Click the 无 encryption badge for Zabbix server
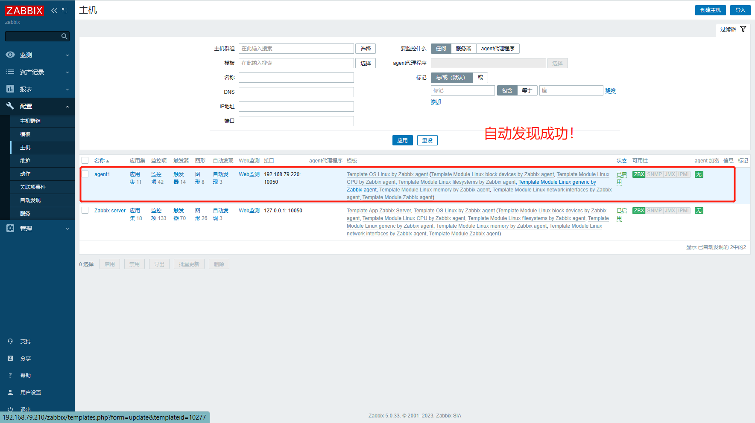This screenshot has width=755, height=423. click(699, 211)
